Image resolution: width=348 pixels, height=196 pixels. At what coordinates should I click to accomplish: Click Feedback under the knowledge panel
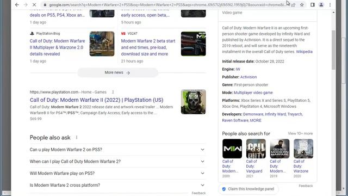click(306, 186)
